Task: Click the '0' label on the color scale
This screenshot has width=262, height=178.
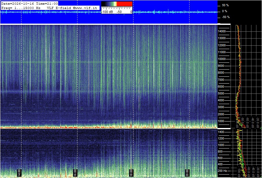Action: click(x=131, y=12)
